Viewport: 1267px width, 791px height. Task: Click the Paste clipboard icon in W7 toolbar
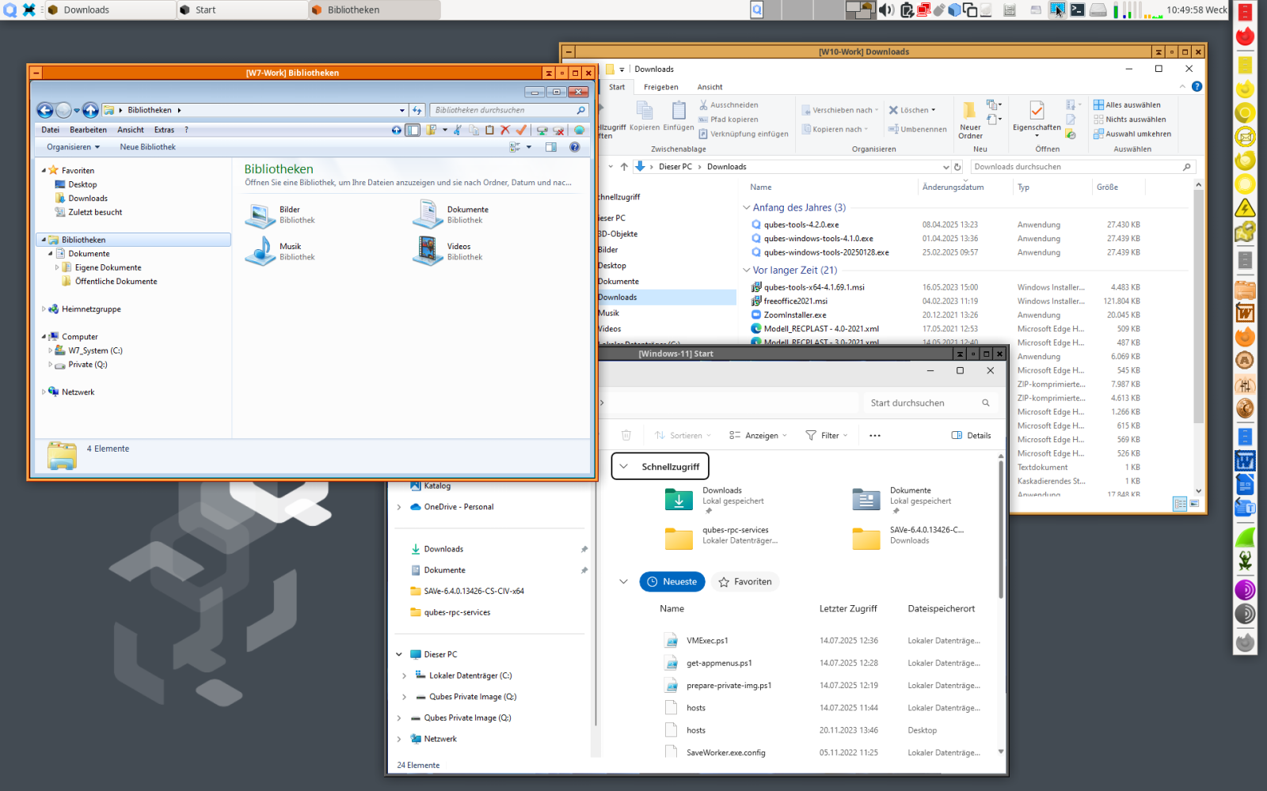pos(489,131)
